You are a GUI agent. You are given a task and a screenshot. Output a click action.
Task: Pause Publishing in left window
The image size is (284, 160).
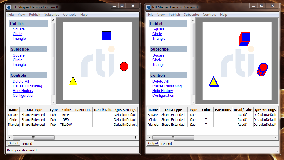pos(27,86)
